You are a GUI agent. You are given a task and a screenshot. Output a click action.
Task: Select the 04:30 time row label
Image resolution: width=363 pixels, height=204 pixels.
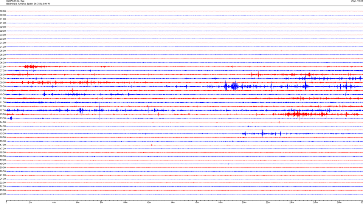point(3,47)
